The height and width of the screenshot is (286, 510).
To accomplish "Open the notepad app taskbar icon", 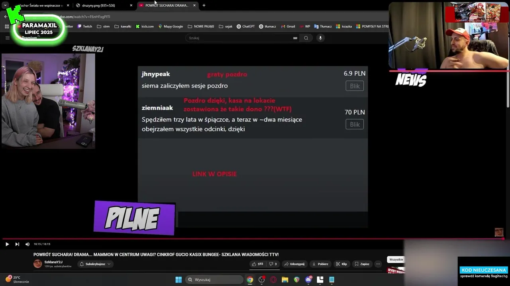I will click(331, 280).
